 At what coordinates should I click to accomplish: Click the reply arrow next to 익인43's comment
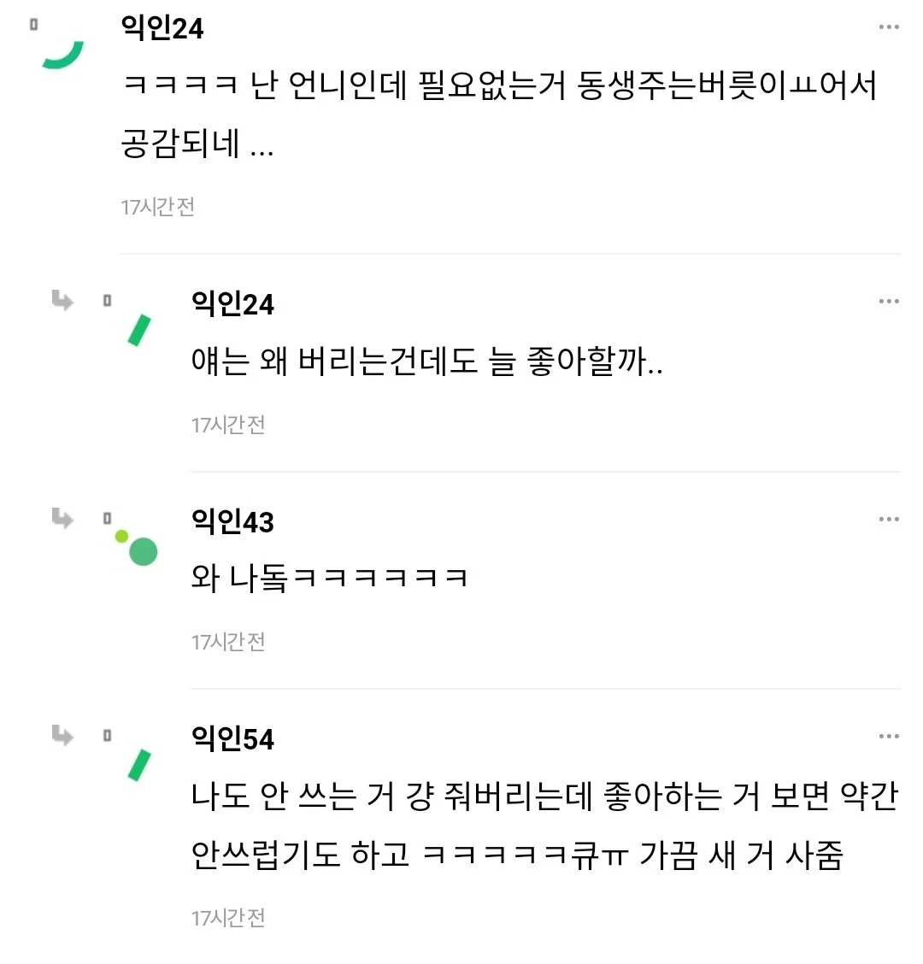click(x=62, y=519)
